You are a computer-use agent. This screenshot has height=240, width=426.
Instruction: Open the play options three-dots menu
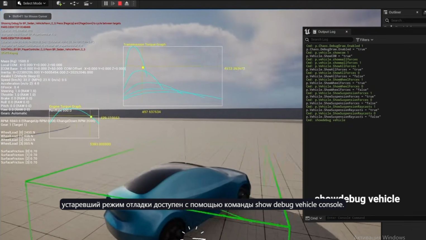(x=133, y=3)
